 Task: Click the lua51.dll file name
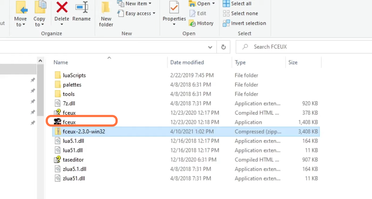pos(73,150)
